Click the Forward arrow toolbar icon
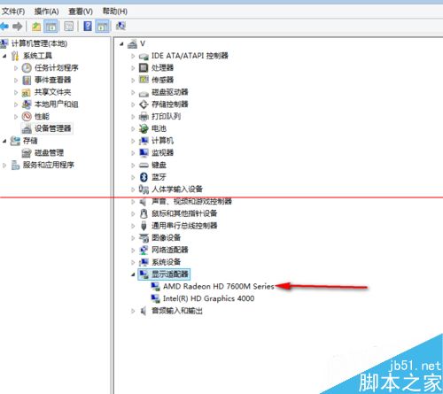Screen dimensions: 443x394 pos(18,27)
